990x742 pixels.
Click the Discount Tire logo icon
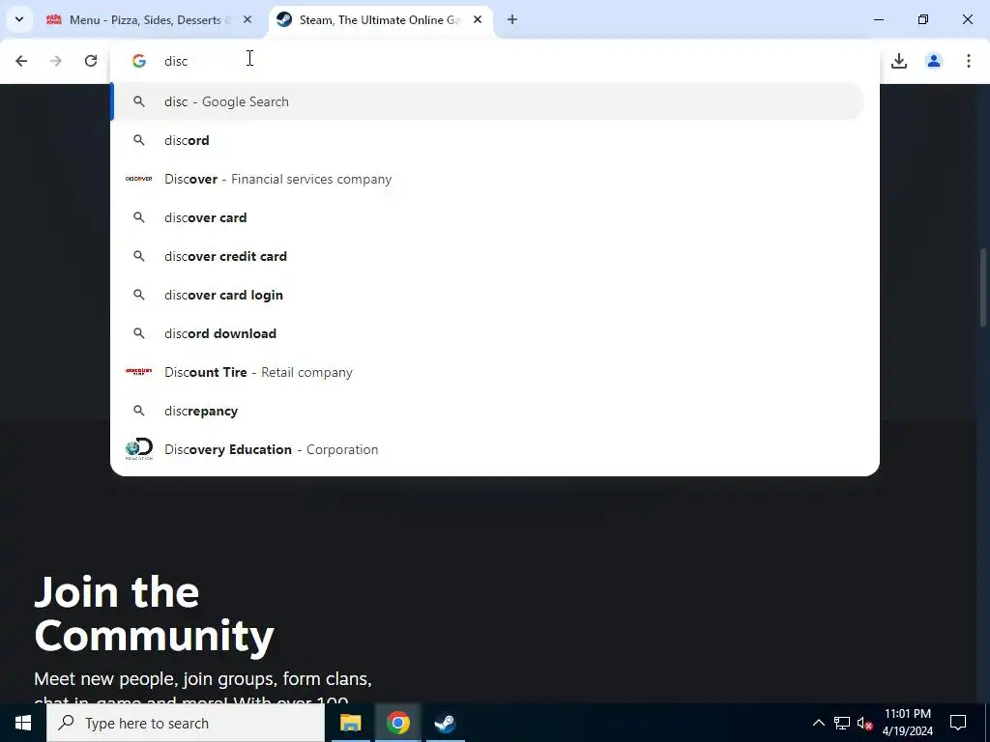coord(139,372)
